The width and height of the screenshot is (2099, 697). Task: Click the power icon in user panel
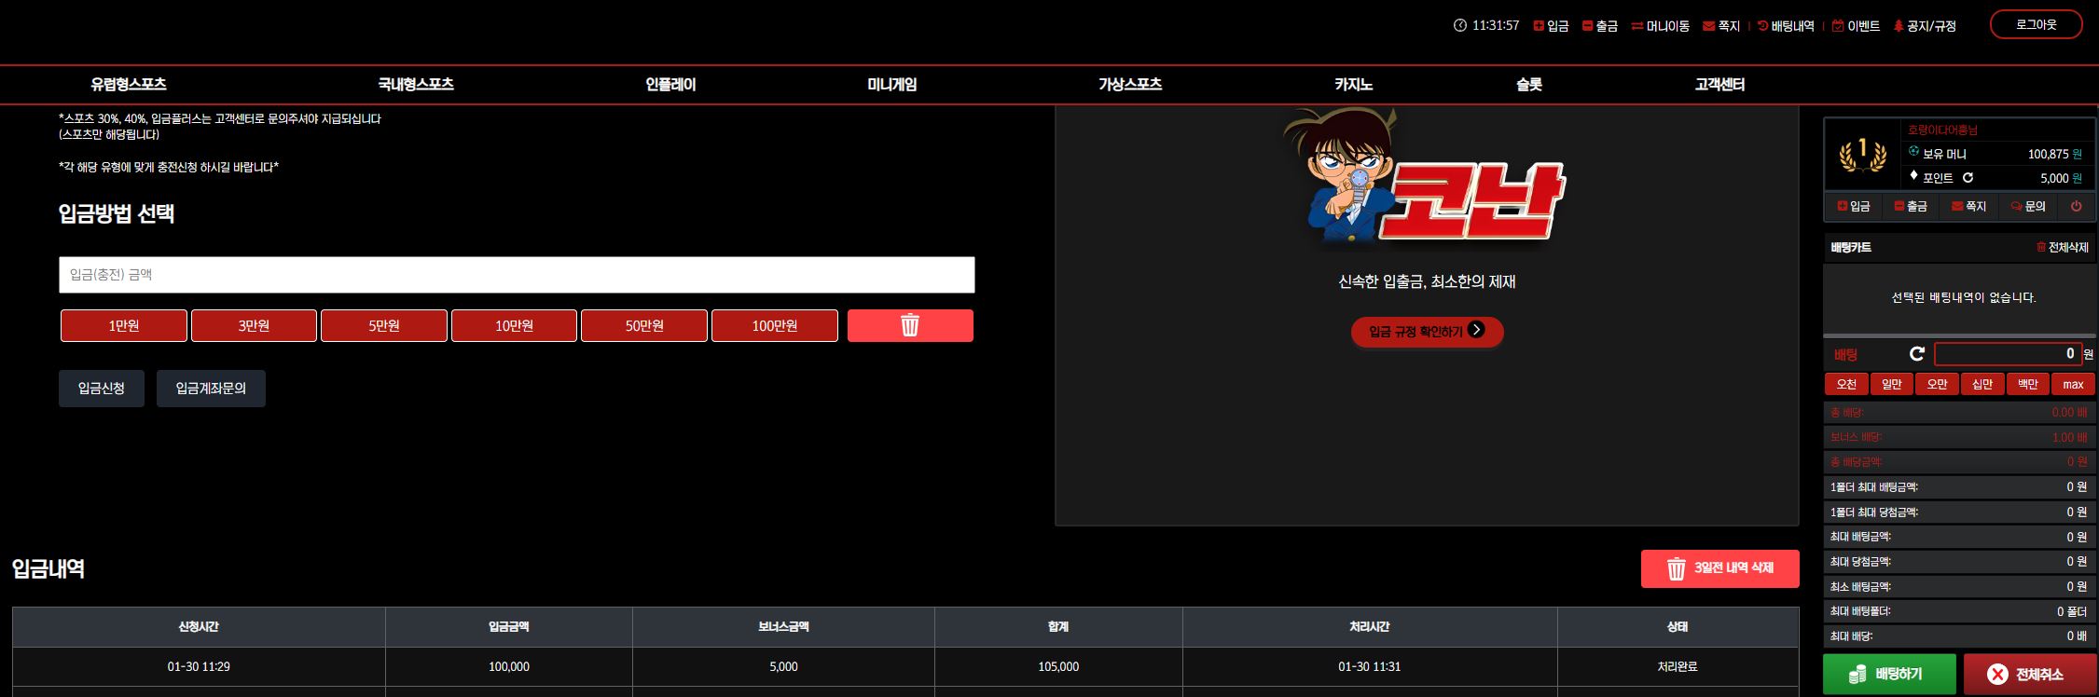pyautogui.click(x=2076, y=206)
